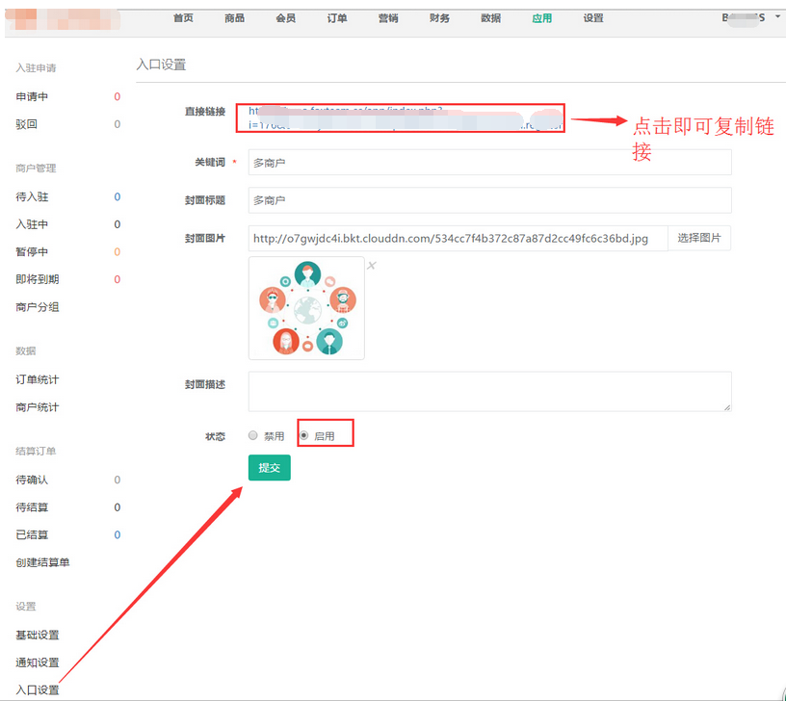The image size is (786, 701).
Task: Click the 封面标题 input field
Action: 489,200
